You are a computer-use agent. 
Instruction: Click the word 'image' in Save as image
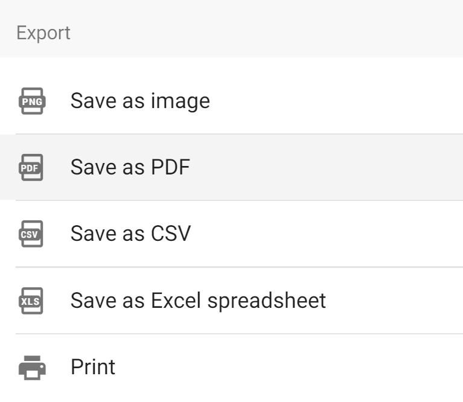180,102
